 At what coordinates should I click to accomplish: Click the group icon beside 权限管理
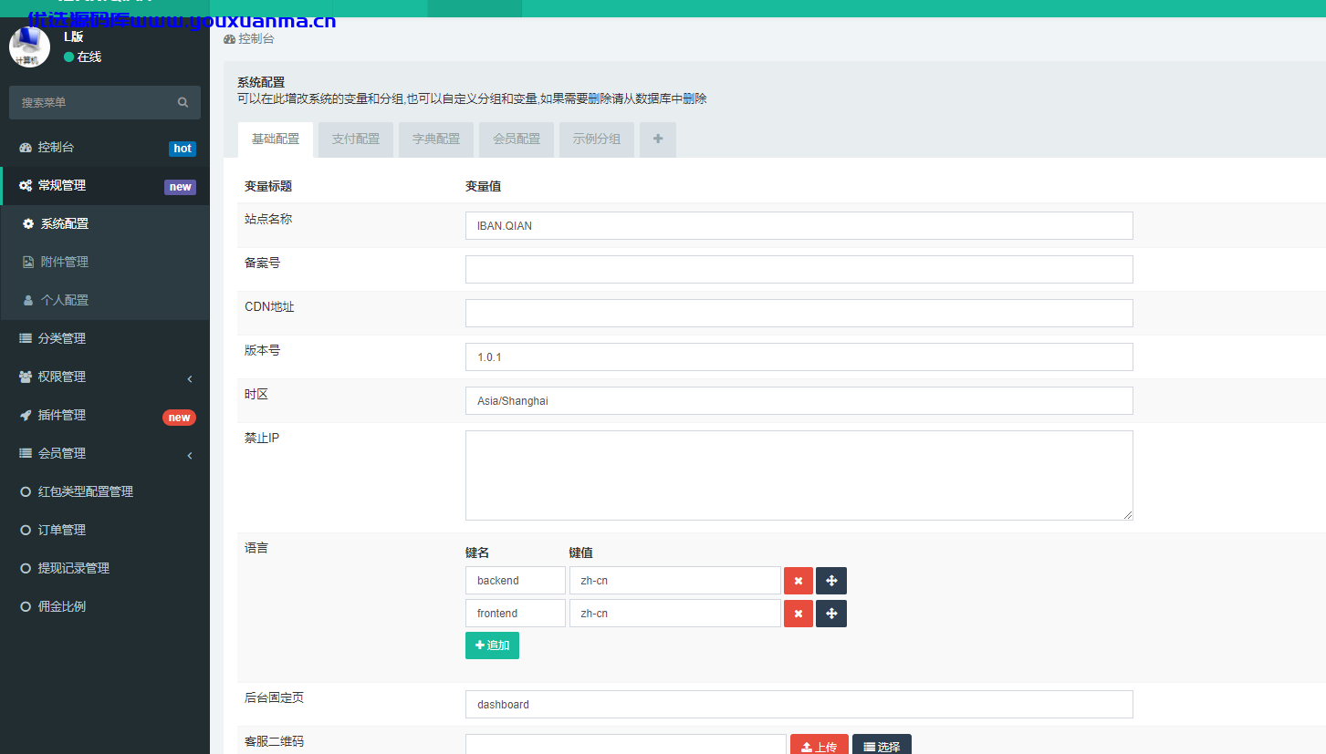pos(26,377)
